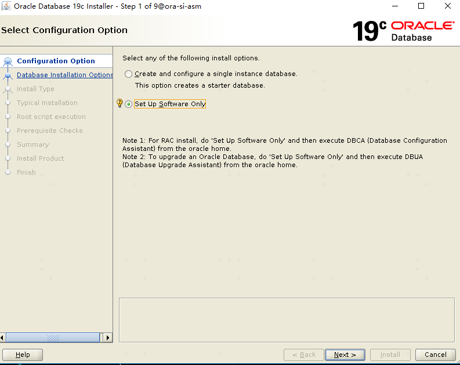Click the Configuration Option step marker icon
460x365 pixels.
[x=8, y=62]
